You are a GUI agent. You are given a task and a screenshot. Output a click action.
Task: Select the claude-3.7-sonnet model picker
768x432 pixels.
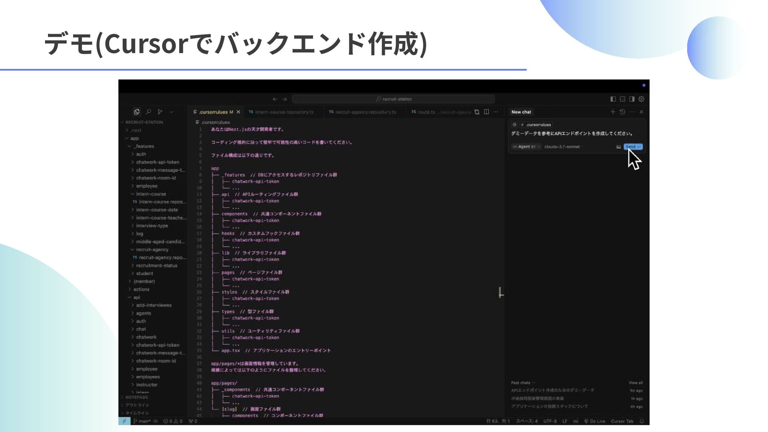pos(562,147)
